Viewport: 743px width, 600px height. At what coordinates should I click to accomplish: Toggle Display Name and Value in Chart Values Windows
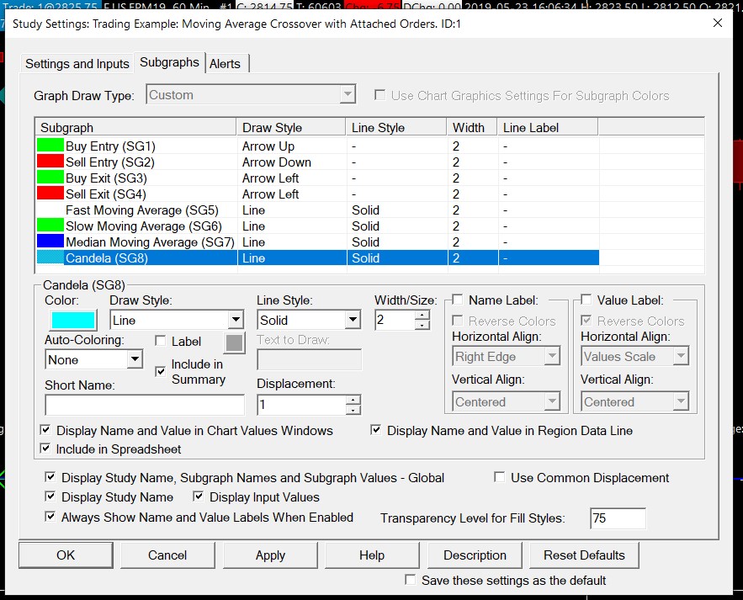click(x=45, y=430)
